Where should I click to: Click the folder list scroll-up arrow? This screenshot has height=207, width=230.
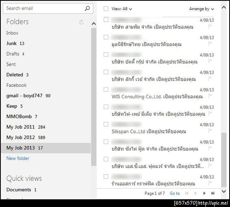(x=94, y=24)
